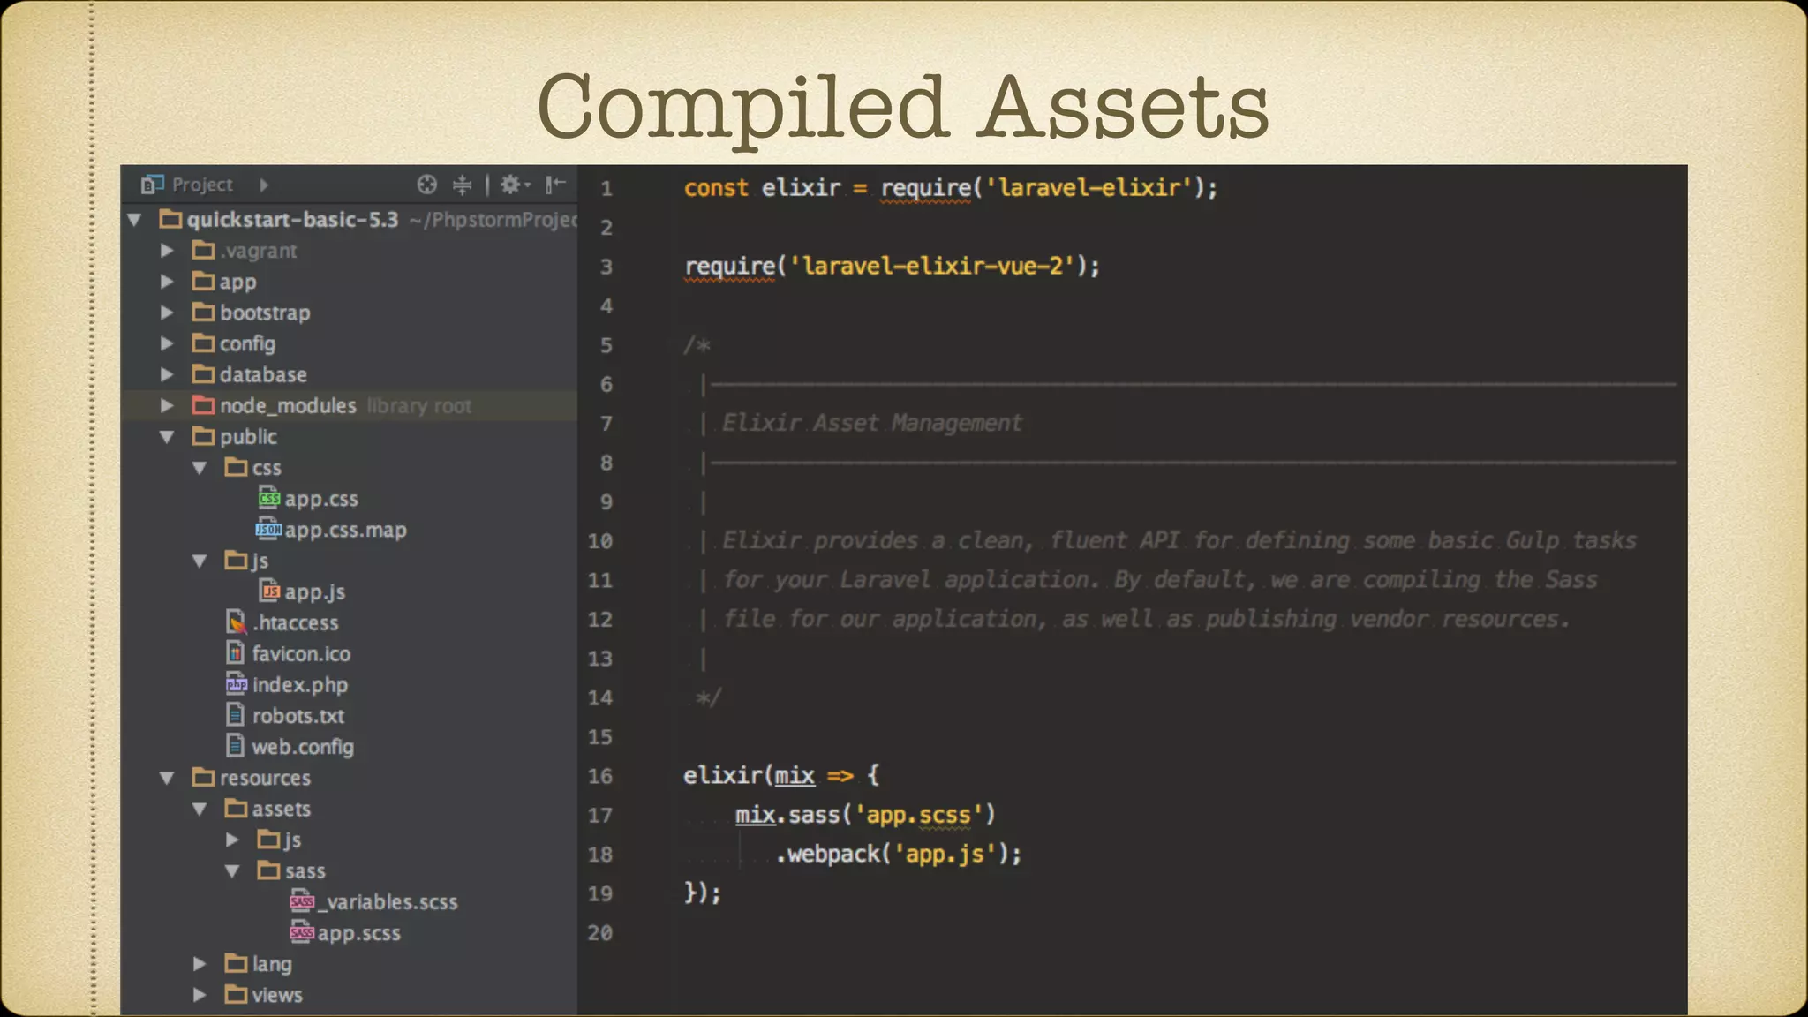1808x1017 pixels.
Task: Expand the lang folder
Action: coord(200,964)
